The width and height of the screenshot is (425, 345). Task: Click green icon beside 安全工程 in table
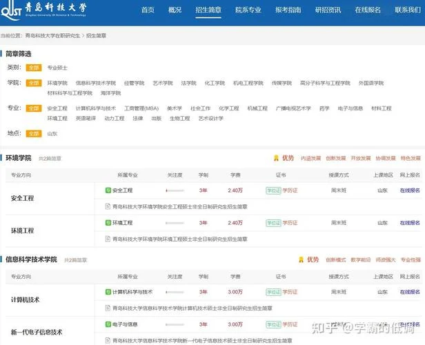point(108,190)
